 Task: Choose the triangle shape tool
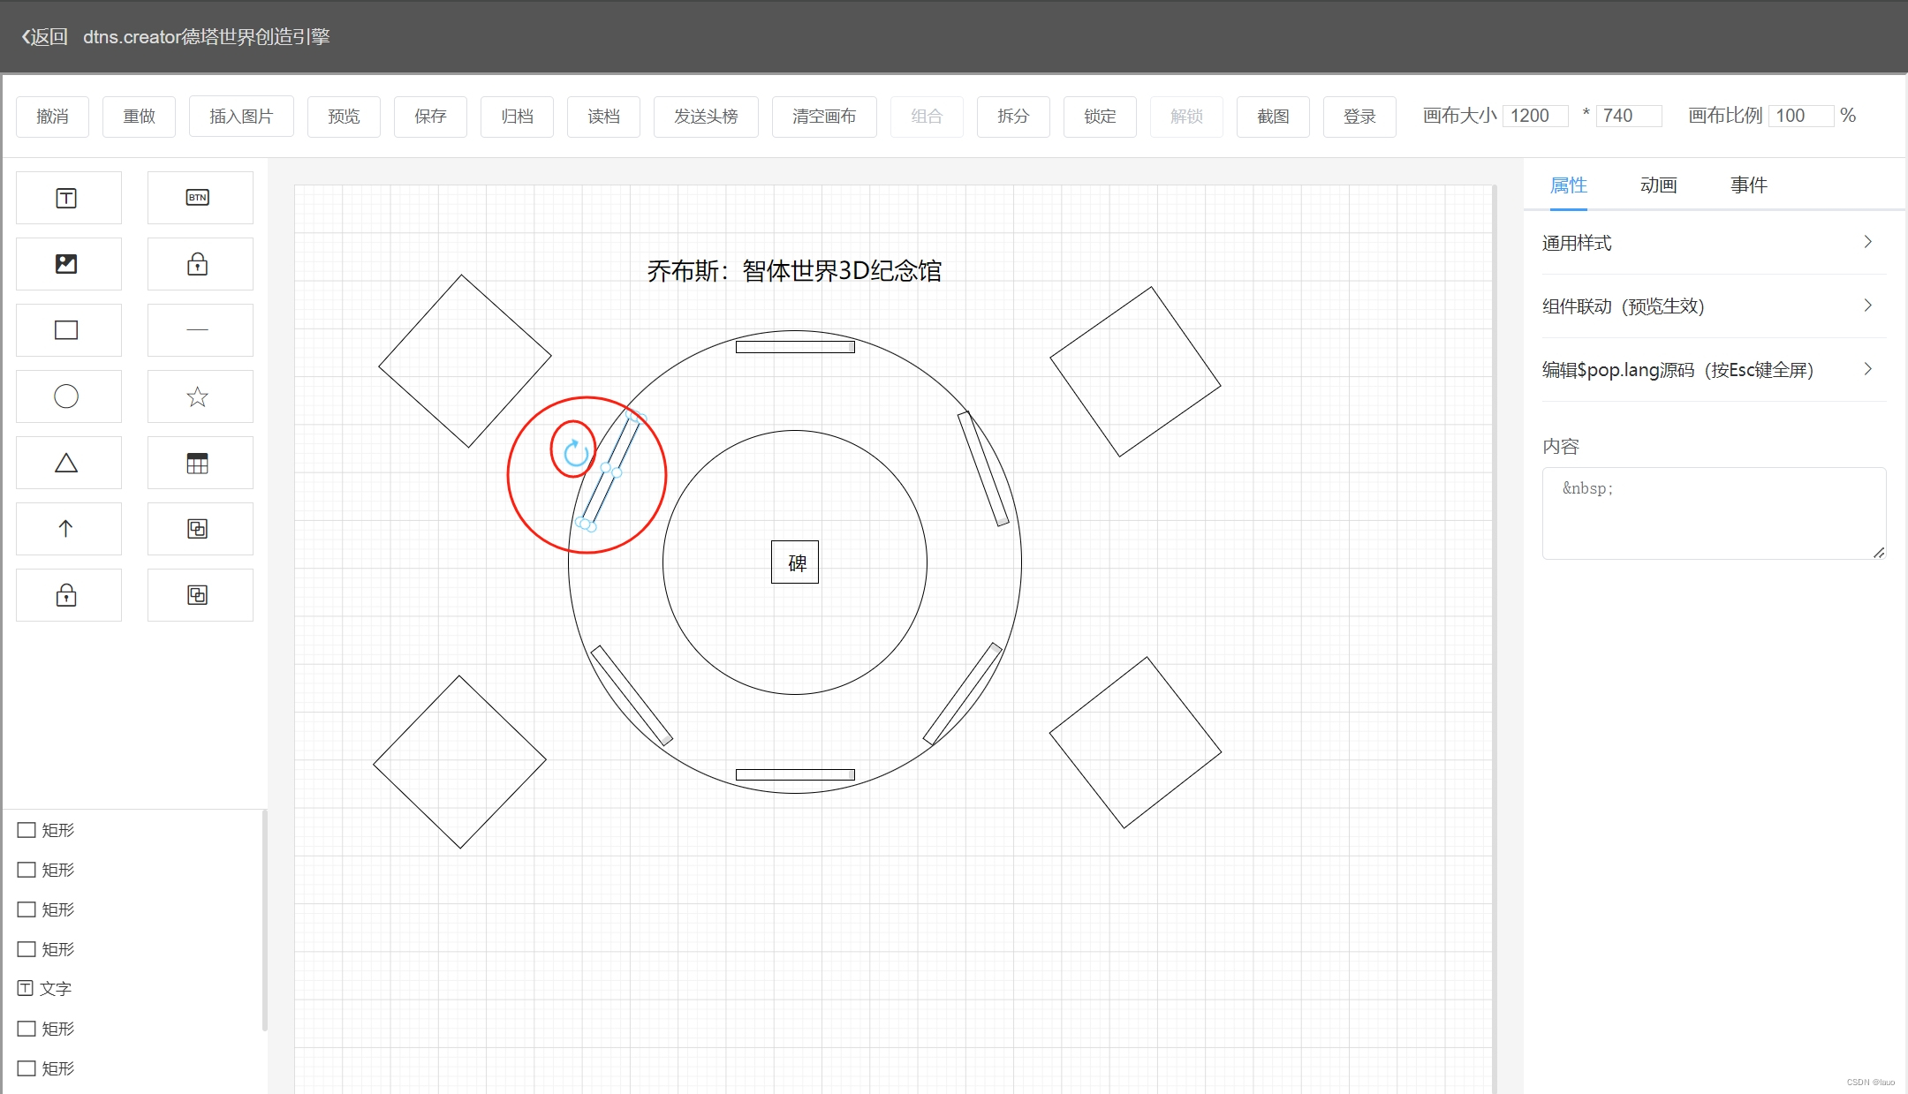click(68, 463)
